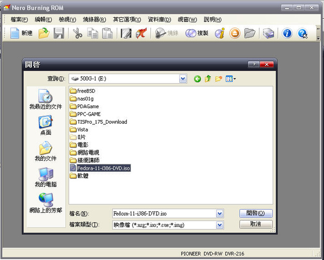The width and height of the screenshot is (324, 260).
Task: Select the PPC-GAME folder
Action: click(x=85, y=114)
